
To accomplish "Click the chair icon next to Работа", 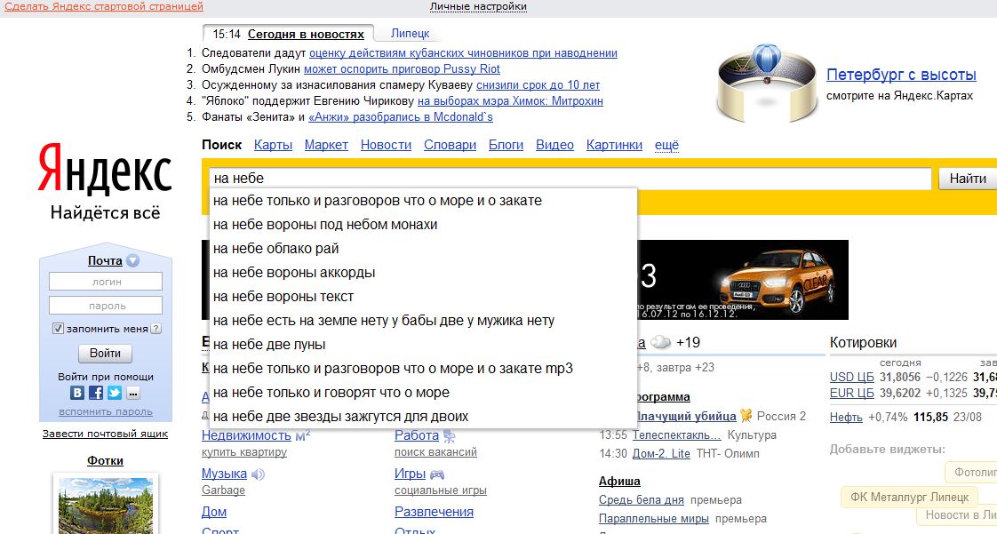I will point(450,436).
